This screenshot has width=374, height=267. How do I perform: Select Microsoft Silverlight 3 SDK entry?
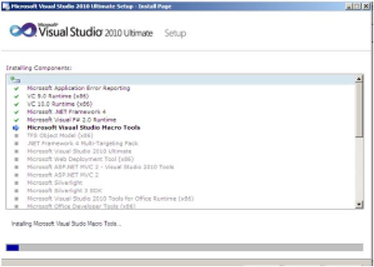click(x=65, y=191)
